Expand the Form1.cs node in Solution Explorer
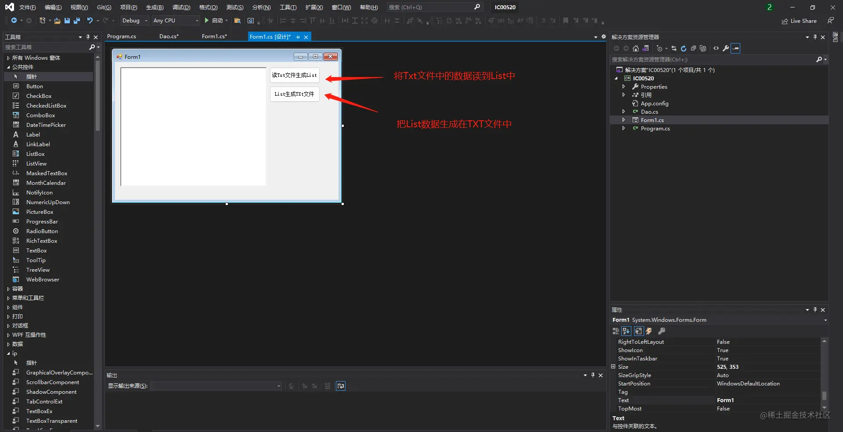 click(623, 120)
